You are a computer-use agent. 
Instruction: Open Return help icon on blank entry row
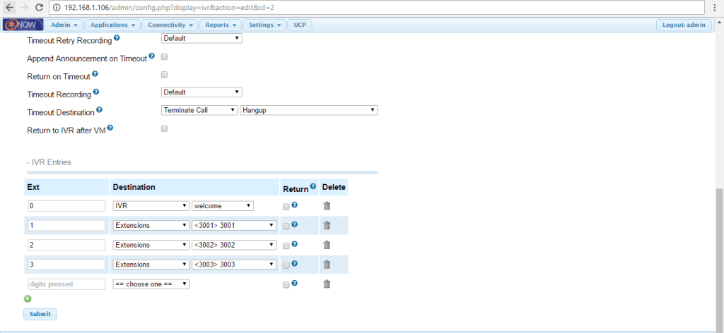coord(295,283)
